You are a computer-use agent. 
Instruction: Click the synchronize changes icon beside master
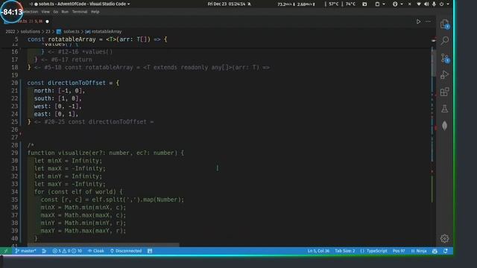(44, 251)
